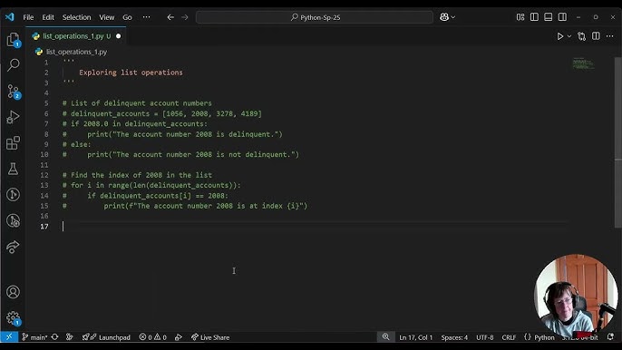This screenshot has width=622, height=350.
Task: Go back with the left arrow
Action: coord(170,17)
